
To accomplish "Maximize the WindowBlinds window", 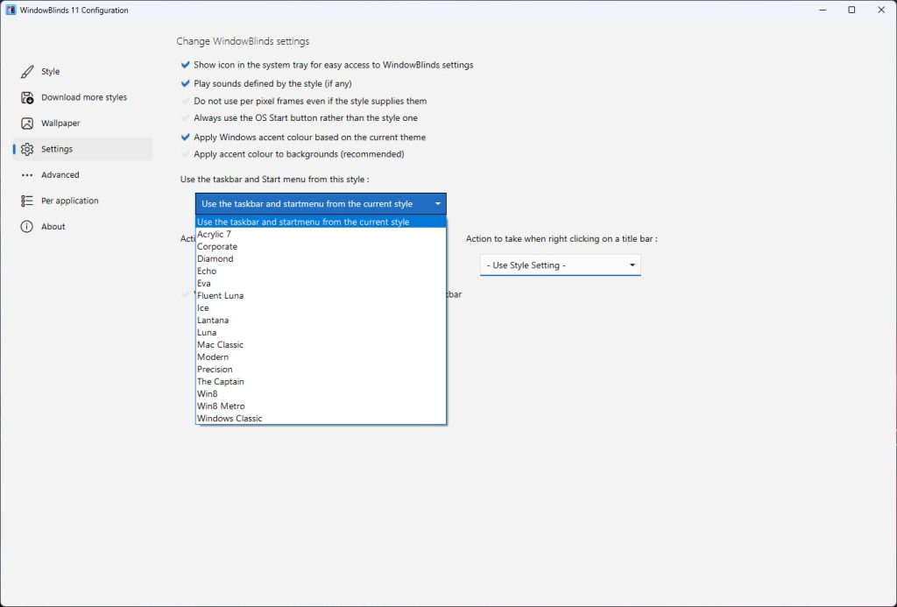I will click(x=851, y=10).
